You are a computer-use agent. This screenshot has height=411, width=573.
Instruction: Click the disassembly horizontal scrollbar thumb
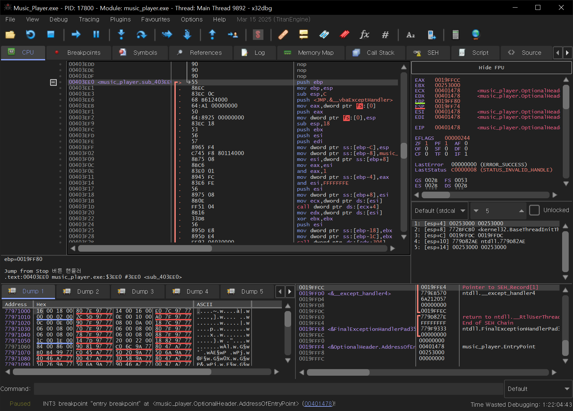(x=145, y=248)
